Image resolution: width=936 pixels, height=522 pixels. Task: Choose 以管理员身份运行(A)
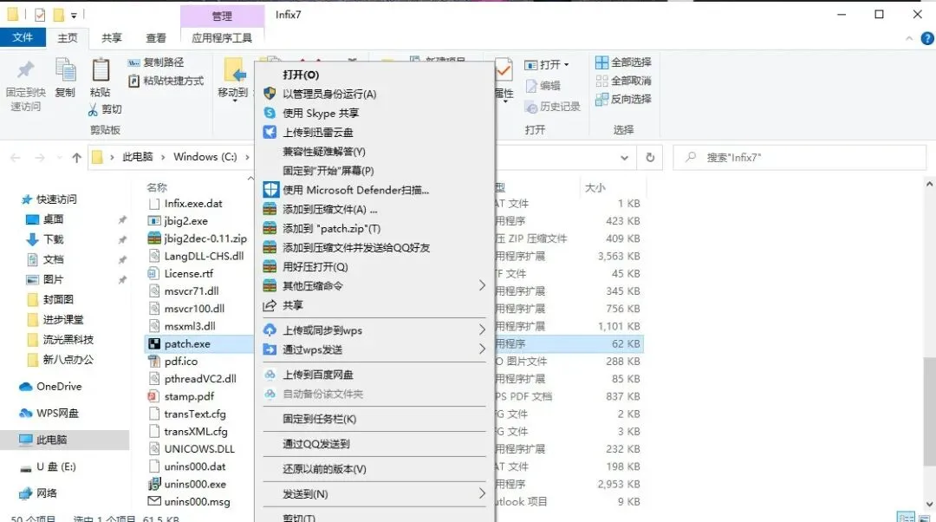coord(375,94)
